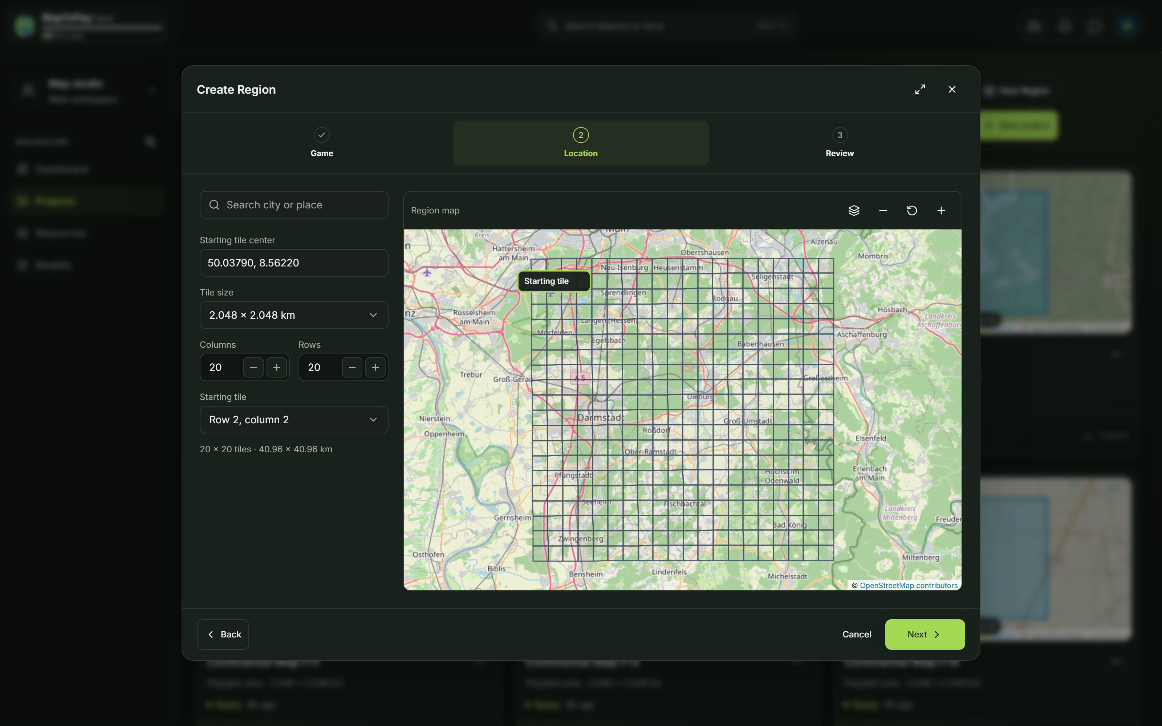This screenshot has height=726, width=1162.
Task: Click the Darmstadt label on the map
Action: (601, 418)
